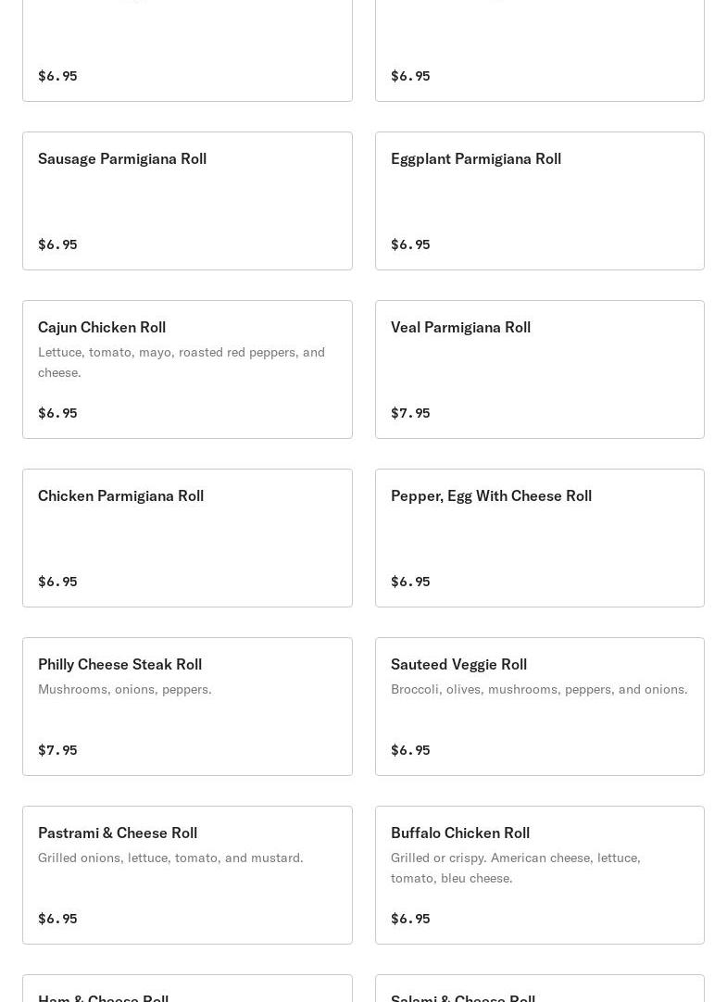Image resolution: width=727 pixels, height=1002 pixels.
Task: Open the Sausage Parmigiana Roll item
Action: point(187,201)
